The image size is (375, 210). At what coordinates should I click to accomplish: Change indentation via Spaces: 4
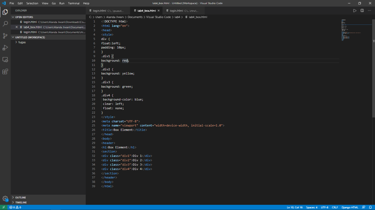coord(312,207)
